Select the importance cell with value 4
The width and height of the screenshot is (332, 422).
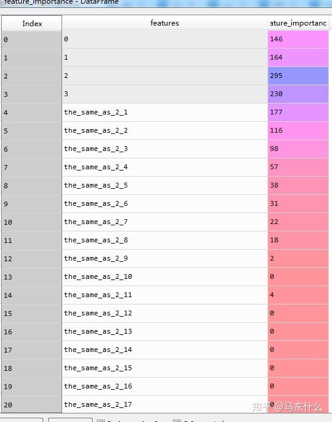coord(298,295)
